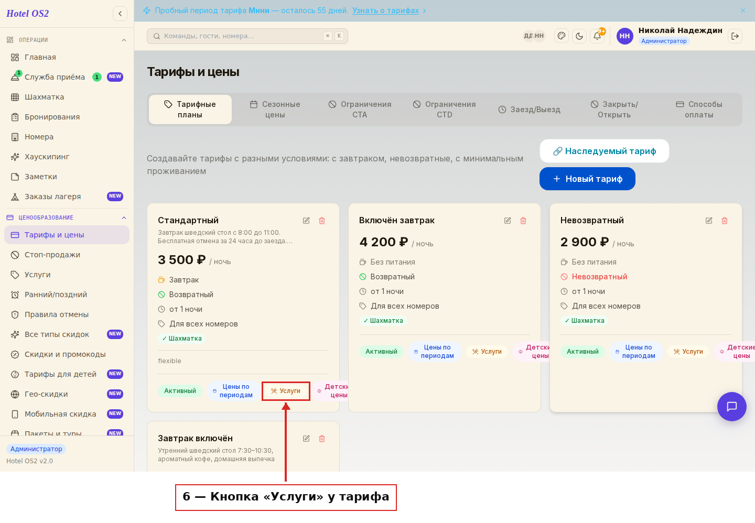755x523 pixels.
Task: Delete the Невозвратный tariff
Action: pyautogui.click(x=725, y=221)
